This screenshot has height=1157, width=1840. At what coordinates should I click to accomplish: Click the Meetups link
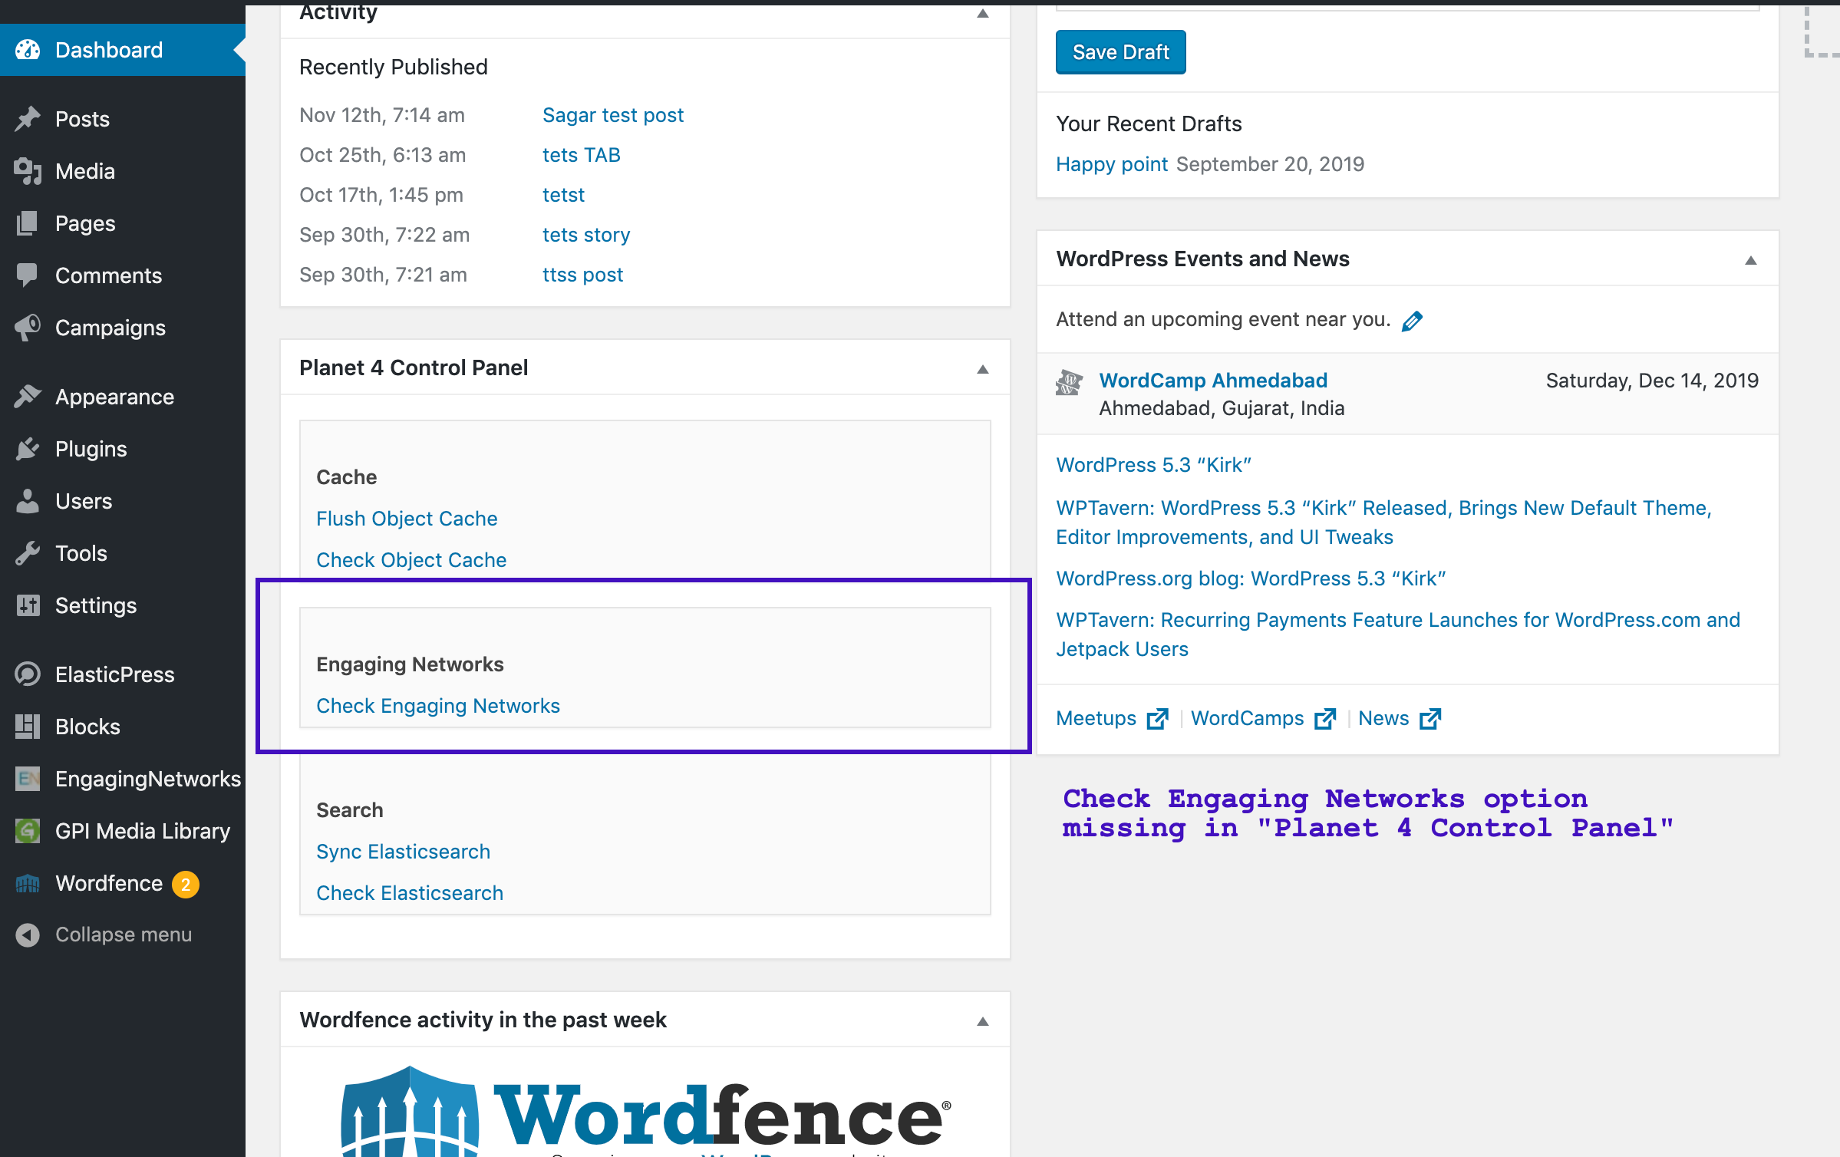click(1096, 718)
